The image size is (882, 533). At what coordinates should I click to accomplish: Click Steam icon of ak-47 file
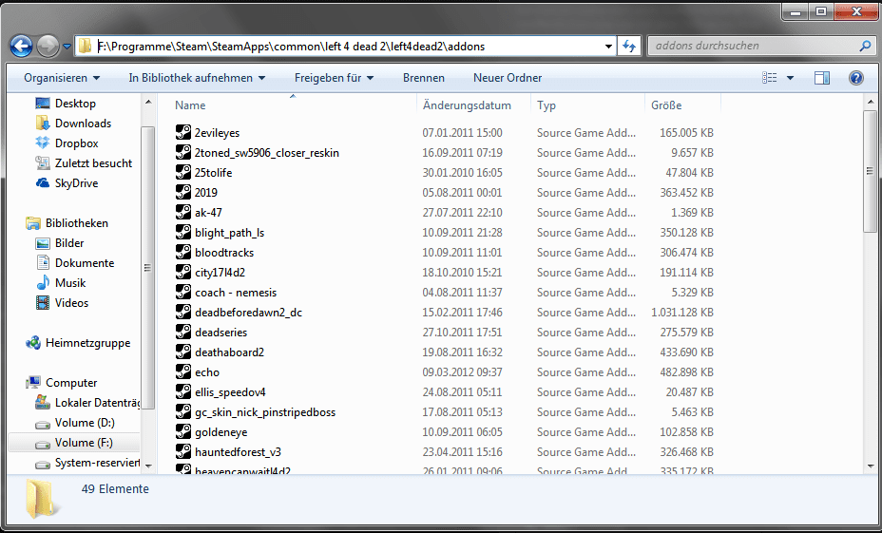click(183, 213)
